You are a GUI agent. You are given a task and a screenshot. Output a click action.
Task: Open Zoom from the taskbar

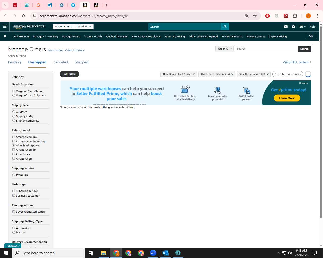click(x=153, y=253)
